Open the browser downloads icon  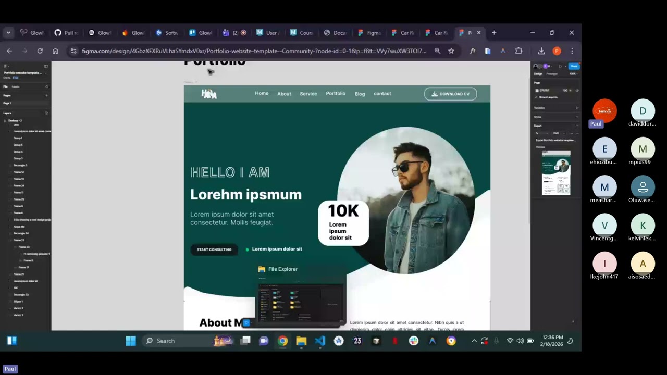[541, 51]
